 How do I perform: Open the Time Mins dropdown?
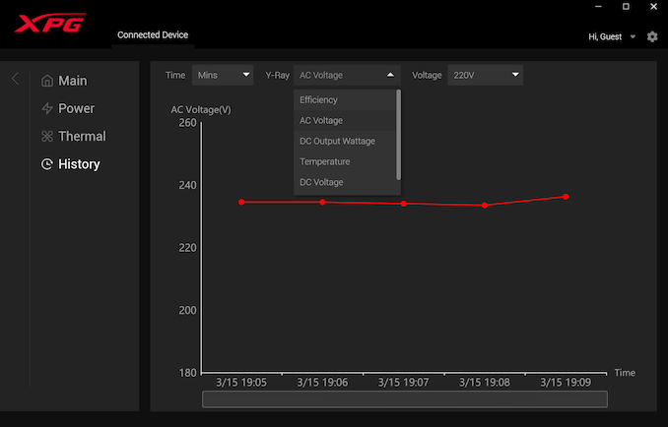[223, 75]
